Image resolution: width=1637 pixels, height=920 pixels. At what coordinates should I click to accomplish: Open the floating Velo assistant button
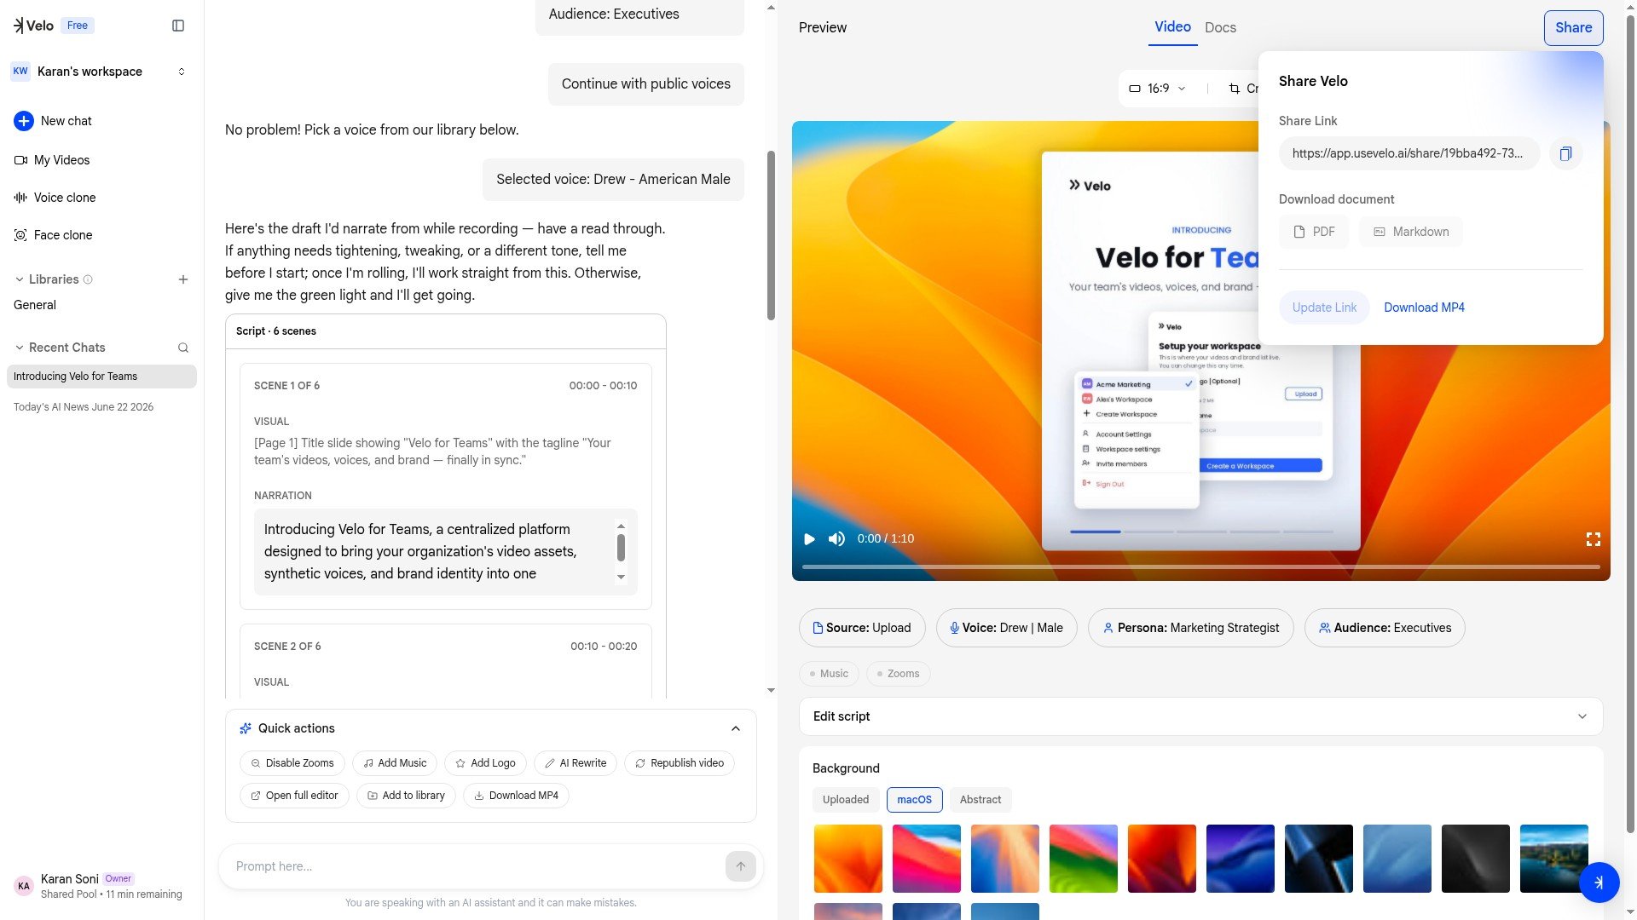click(x=1599, y=883)
